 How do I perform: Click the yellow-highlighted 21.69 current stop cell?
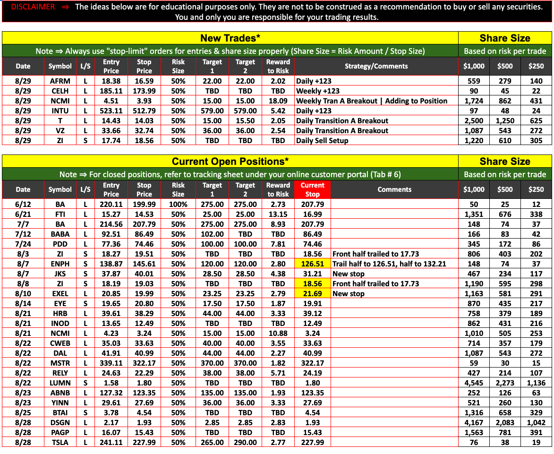coord(312,294)
